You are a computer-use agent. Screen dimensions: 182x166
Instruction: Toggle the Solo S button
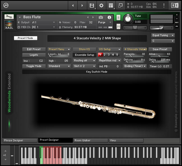pos(118,17)
